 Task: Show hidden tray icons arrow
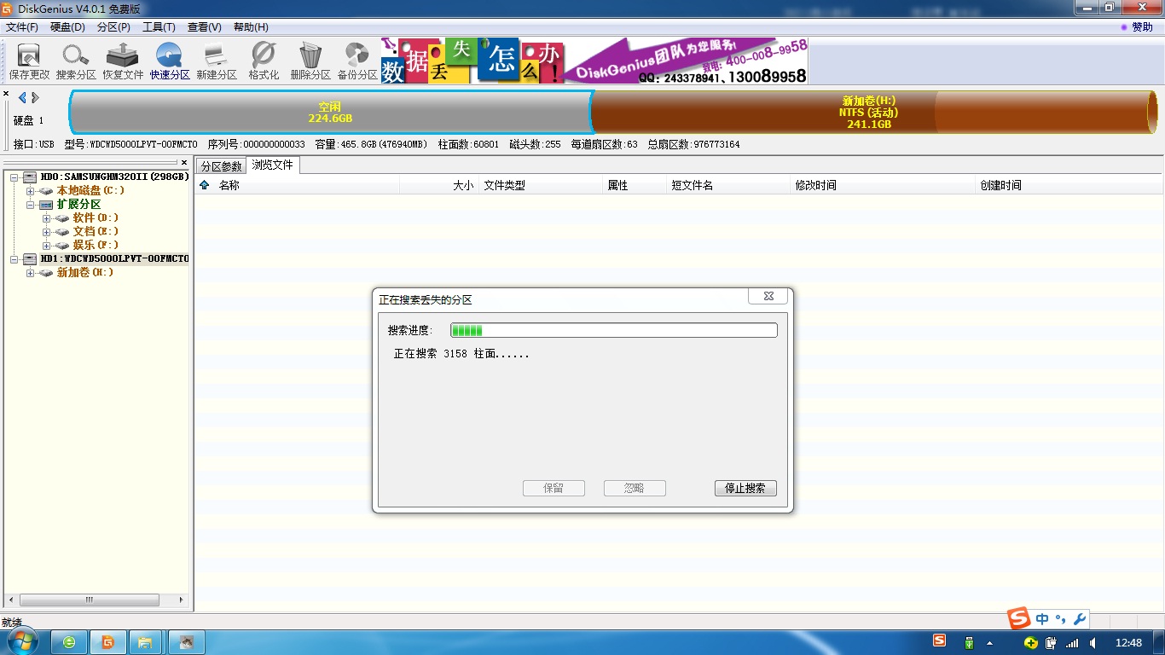pyautogui.click(x=989, y=642)
